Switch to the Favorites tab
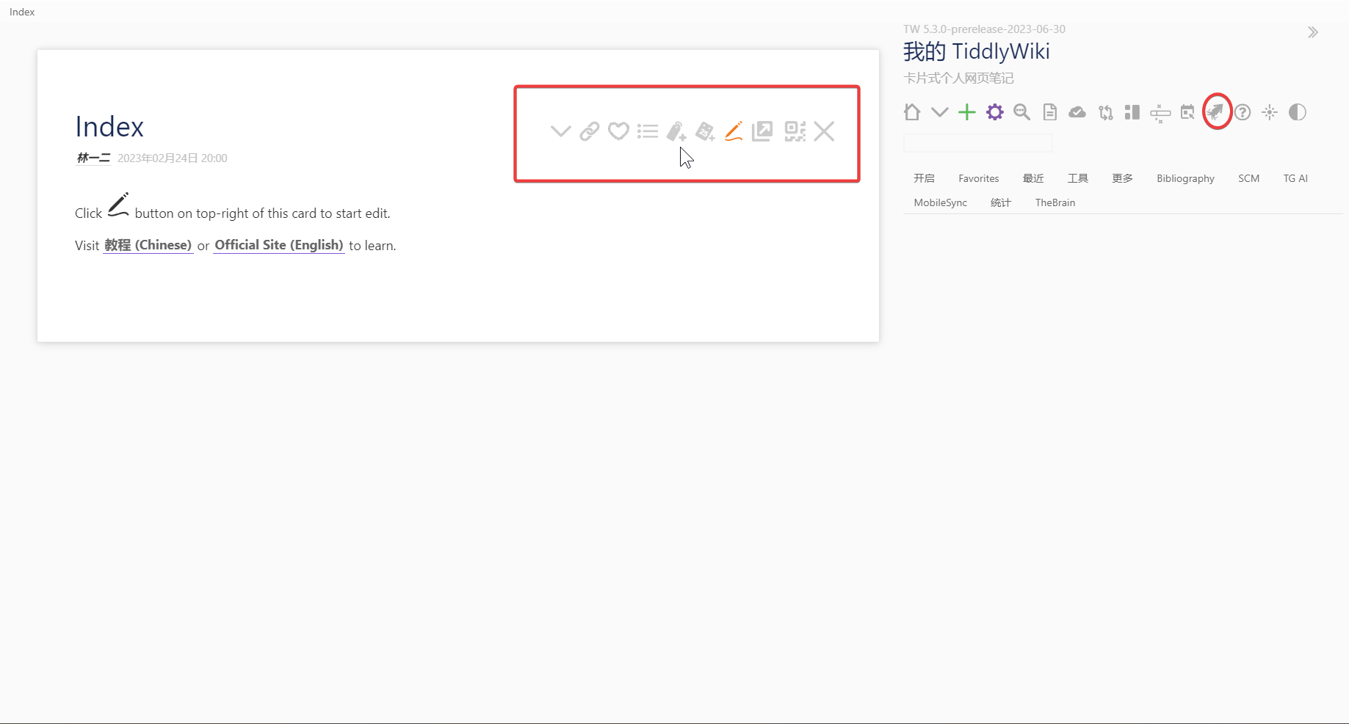Screen dimensions: 1349x724 pos(979,178)
